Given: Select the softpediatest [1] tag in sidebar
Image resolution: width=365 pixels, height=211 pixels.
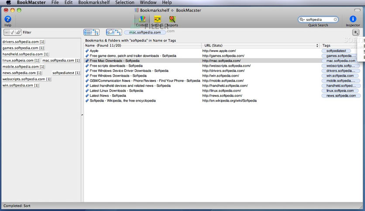Looking at the screenshot, I should click(x=66, y=73).
